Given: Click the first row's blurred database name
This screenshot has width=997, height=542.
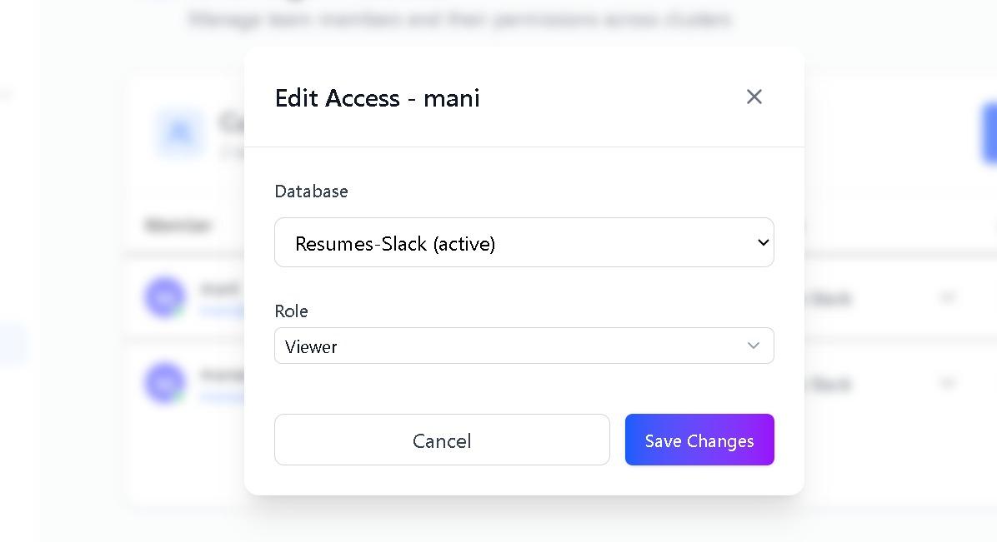Looking at the screenshot, I should 828,298.
